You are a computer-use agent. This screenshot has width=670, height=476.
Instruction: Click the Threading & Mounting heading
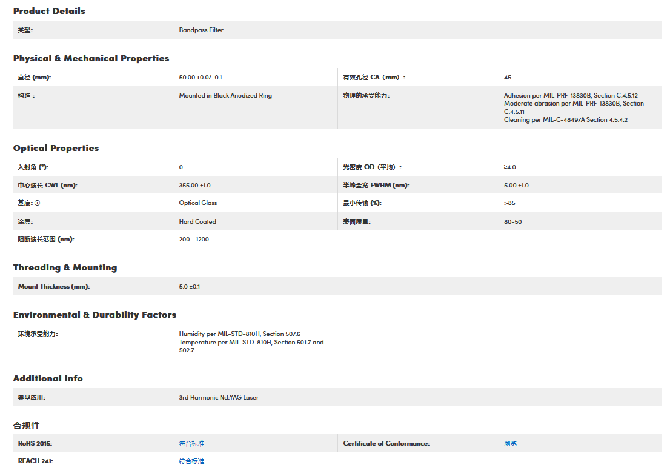[65, 267]
